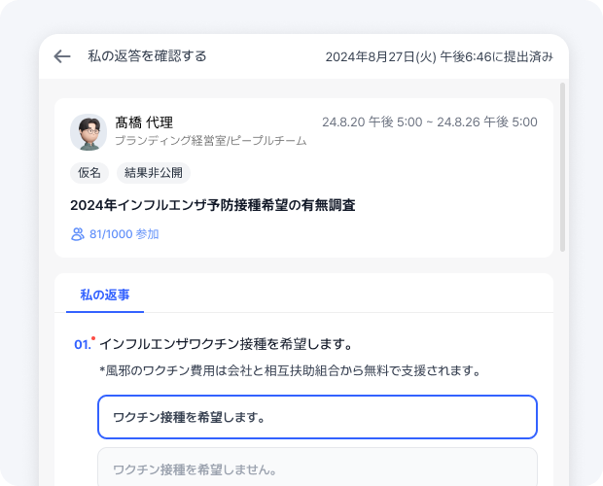Select the ワクチン接種を希望します option

point(317,417)
